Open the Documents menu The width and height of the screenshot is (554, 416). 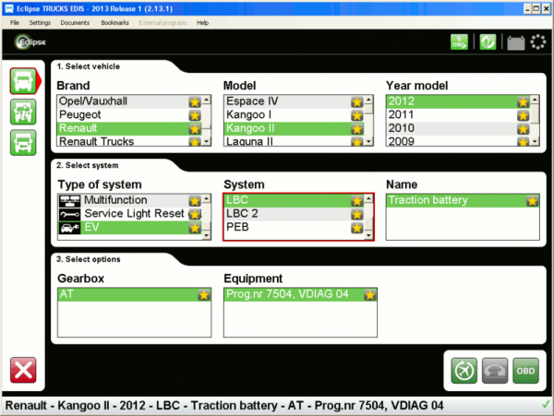[x=75, y=22]
